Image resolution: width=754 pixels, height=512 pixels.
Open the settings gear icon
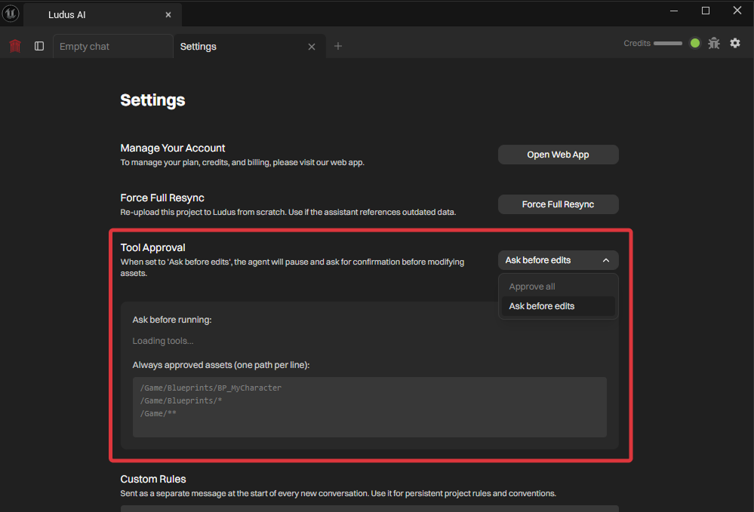coord(735,43)
